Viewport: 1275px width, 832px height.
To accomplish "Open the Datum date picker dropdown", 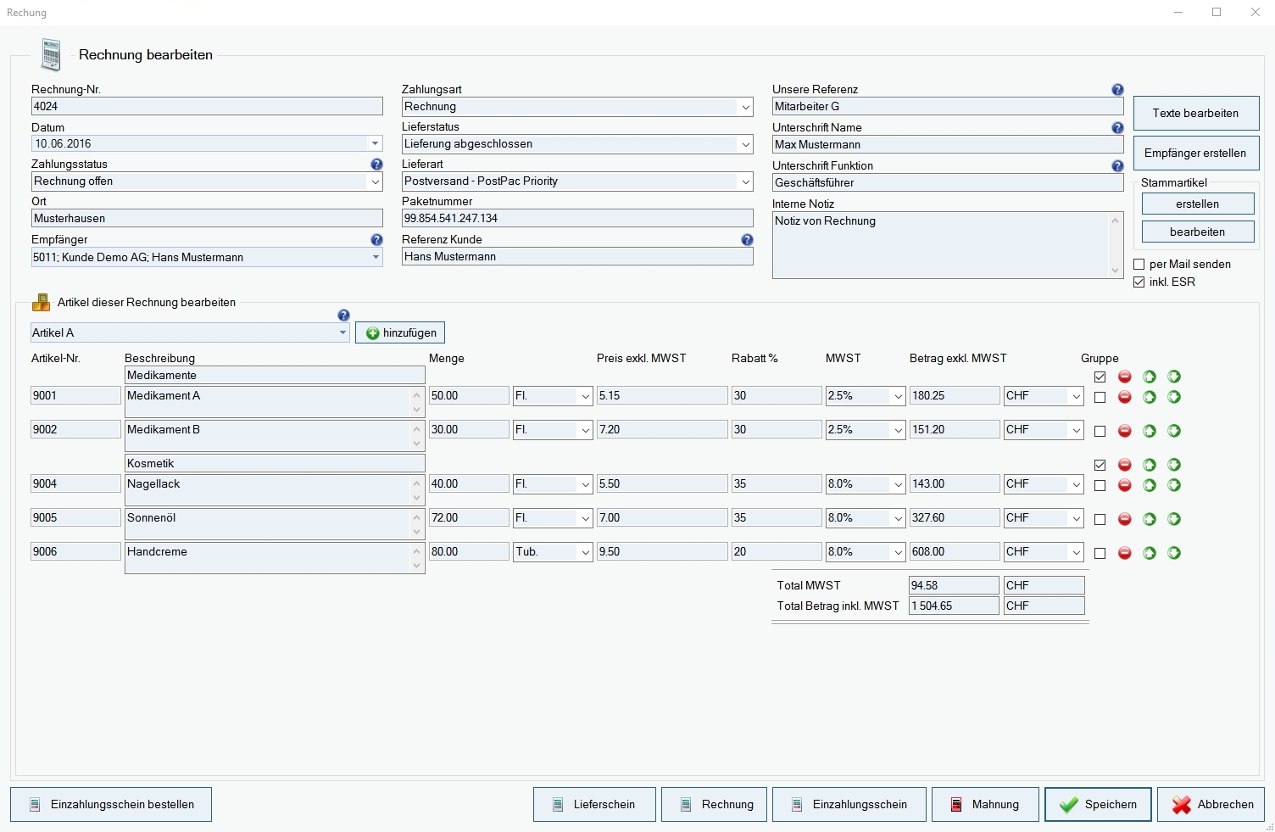I will (375, 144).
